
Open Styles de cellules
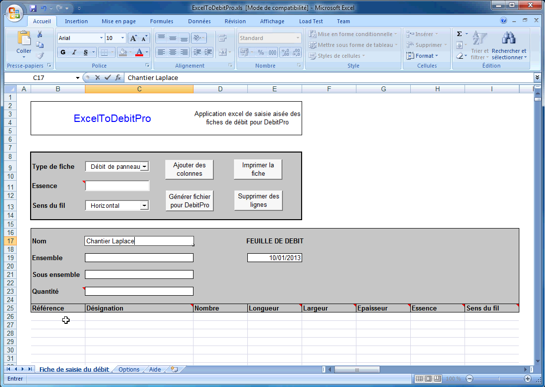click(x=337, y=56)
